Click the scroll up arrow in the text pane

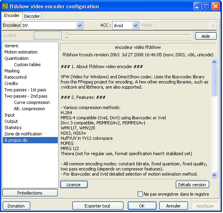pyautogui.click(x=214, y=62)
